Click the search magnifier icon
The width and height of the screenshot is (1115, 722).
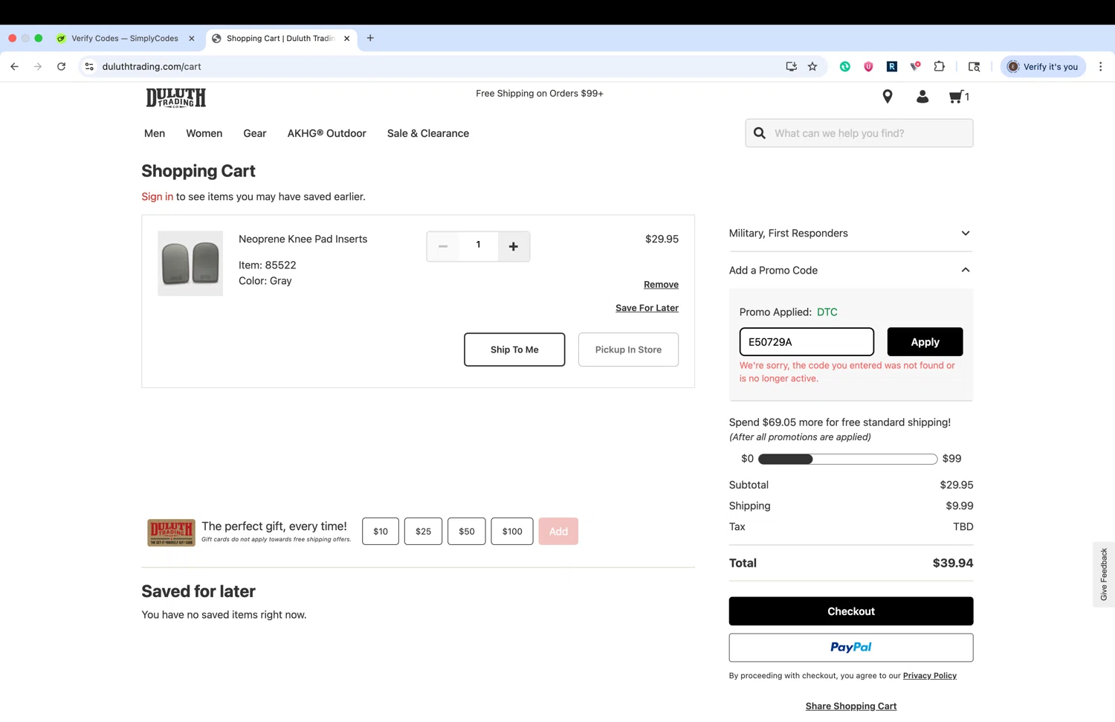pyautogui.click(x=760, y=133)
